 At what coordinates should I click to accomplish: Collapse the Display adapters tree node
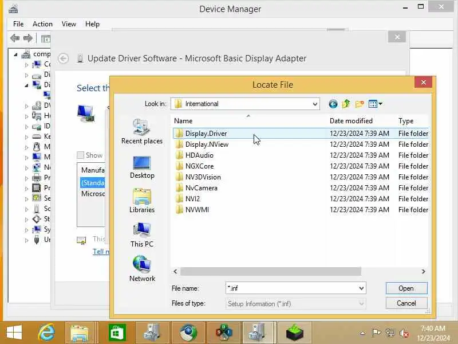pyautogui.click(x=26, y=85)
